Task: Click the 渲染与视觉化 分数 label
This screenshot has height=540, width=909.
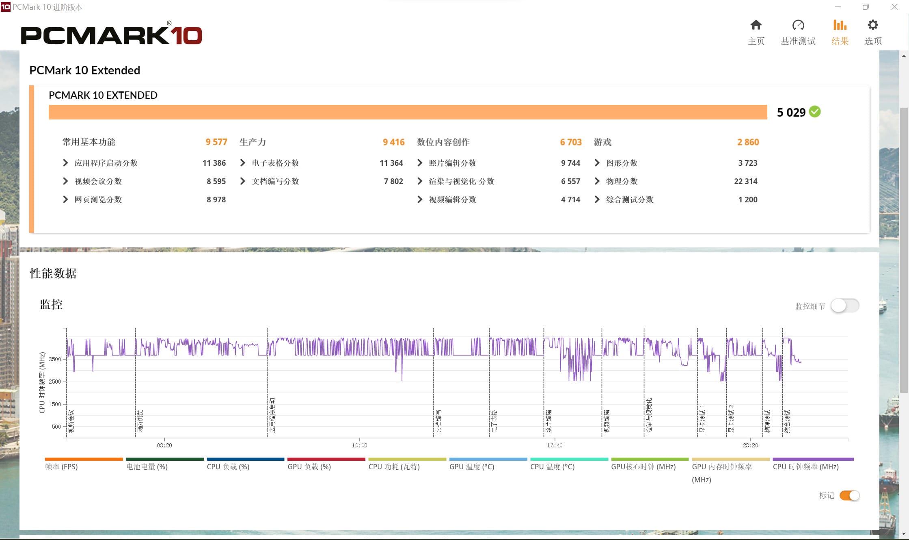Action: (x=462, y=181)
